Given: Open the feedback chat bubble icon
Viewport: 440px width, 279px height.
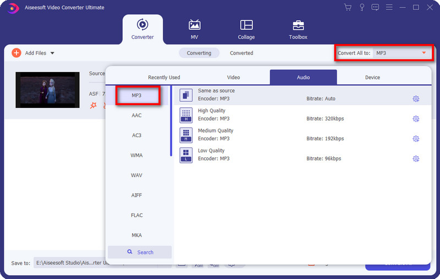Looking at the screenshot, I should [x=376, y=7].
